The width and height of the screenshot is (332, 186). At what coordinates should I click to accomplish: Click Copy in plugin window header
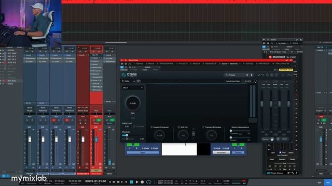[x=145, y=70]
